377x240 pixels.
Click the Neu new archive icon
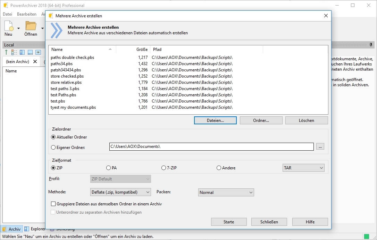(x=8, y=26)
